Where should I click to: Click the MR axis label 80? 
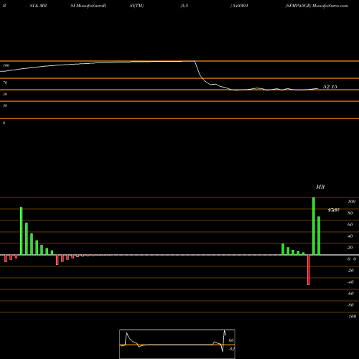(x=350, y=213)
